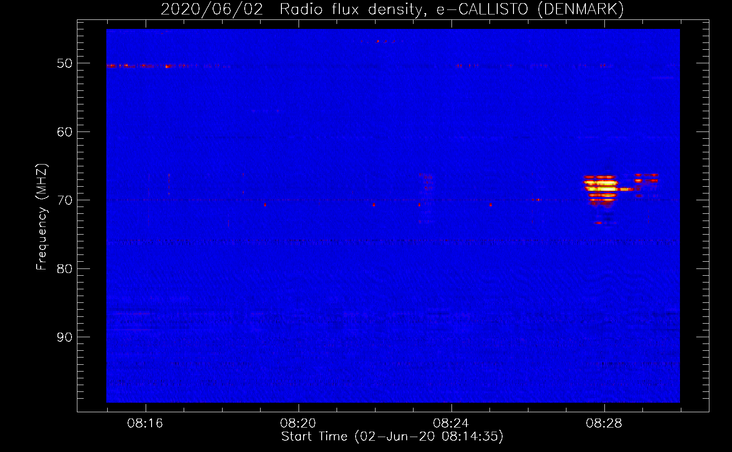Image resolution: width=732 pixels, height=452 pixels.
Task: Select the 80 frequency tick label
Action: (65, 269)
